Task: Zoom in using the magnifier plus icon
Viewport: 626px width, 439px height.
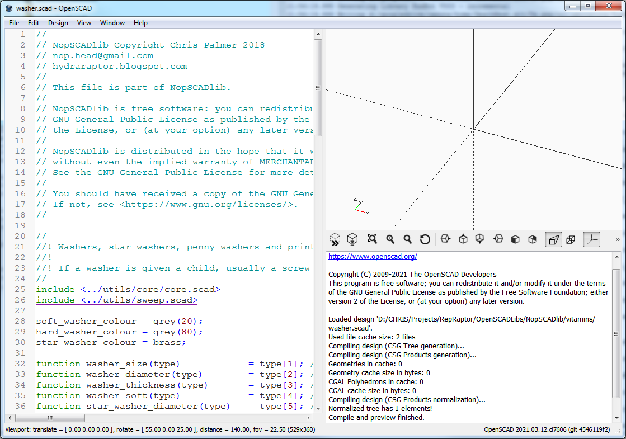Action: pyautogui.click(x=390, y=239)
